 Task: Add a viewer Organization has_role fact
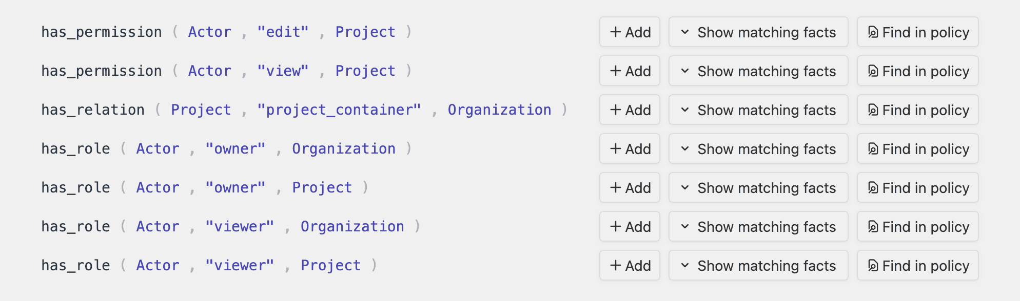point(630,227)
